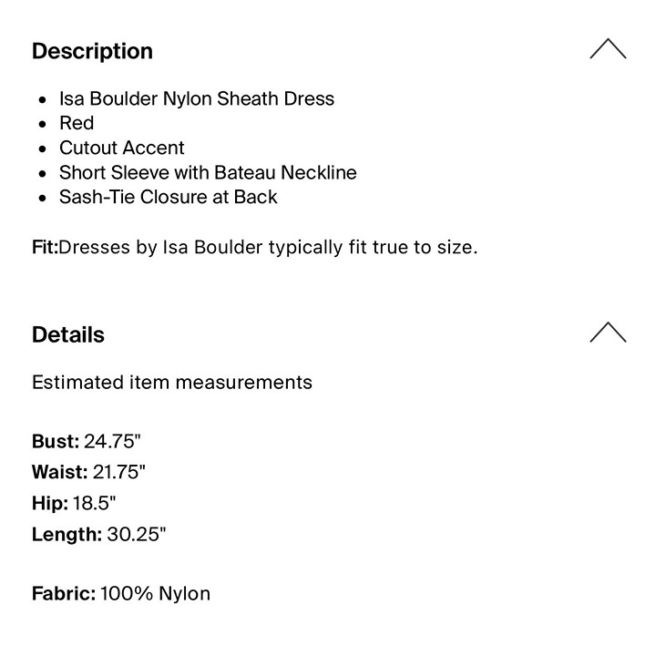Select the Isa Boulder Nylon Sheath Dress bullet
Image resolution: width=656 pixels, height=656 pixels.
pyautogui.click(x=197, y=98)
